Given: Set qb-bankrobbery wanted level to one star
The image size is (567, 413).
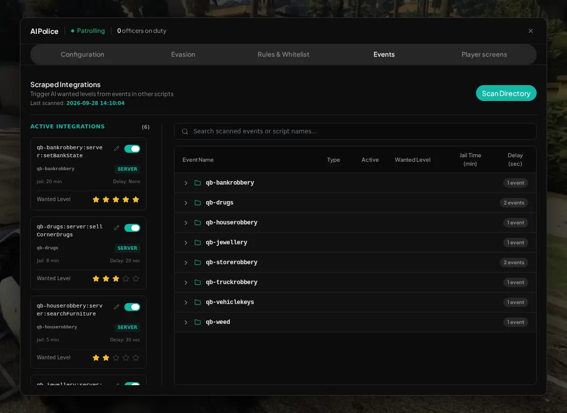Looking at the screenshot, I should click(96, 199).
